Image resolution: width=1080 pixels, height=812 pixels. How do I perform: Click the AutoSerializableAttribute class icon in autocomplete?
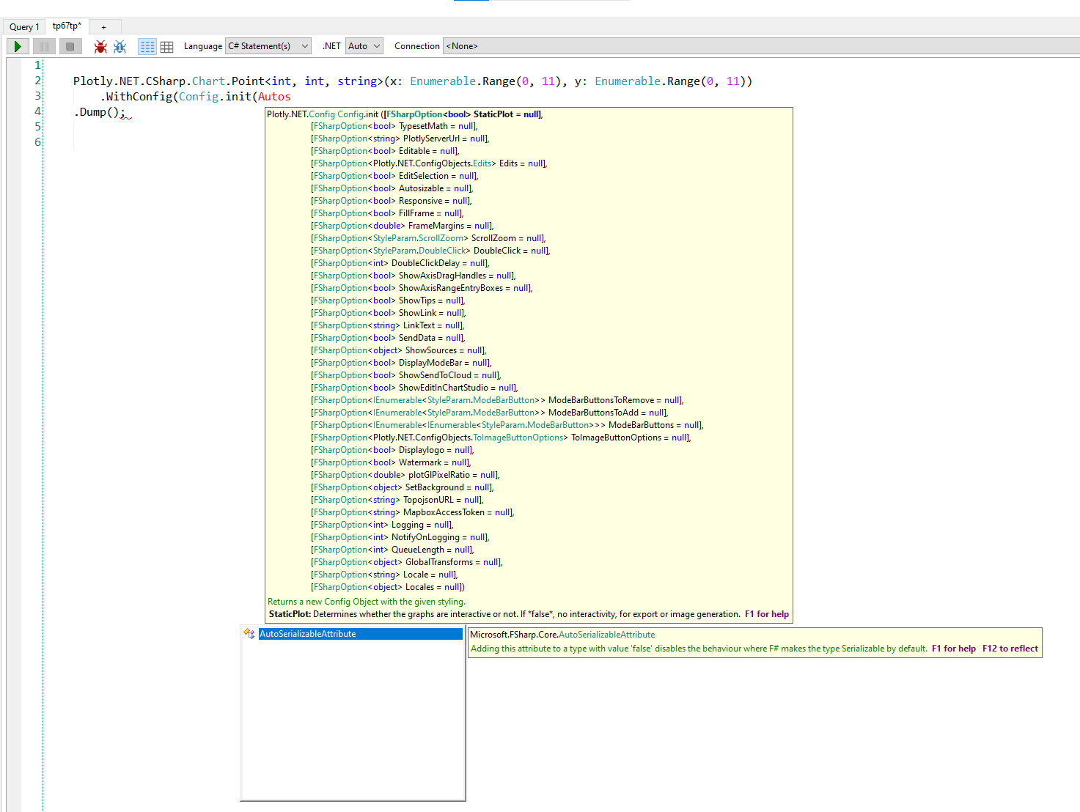pyautogui.click(x=249, y=634)
